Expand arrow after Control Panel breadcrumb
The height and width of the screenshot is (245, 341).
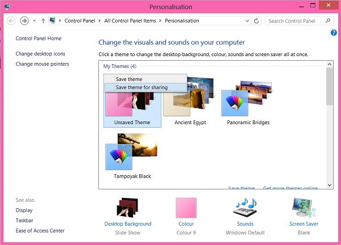pyautogui.click(x=99, y=21)
